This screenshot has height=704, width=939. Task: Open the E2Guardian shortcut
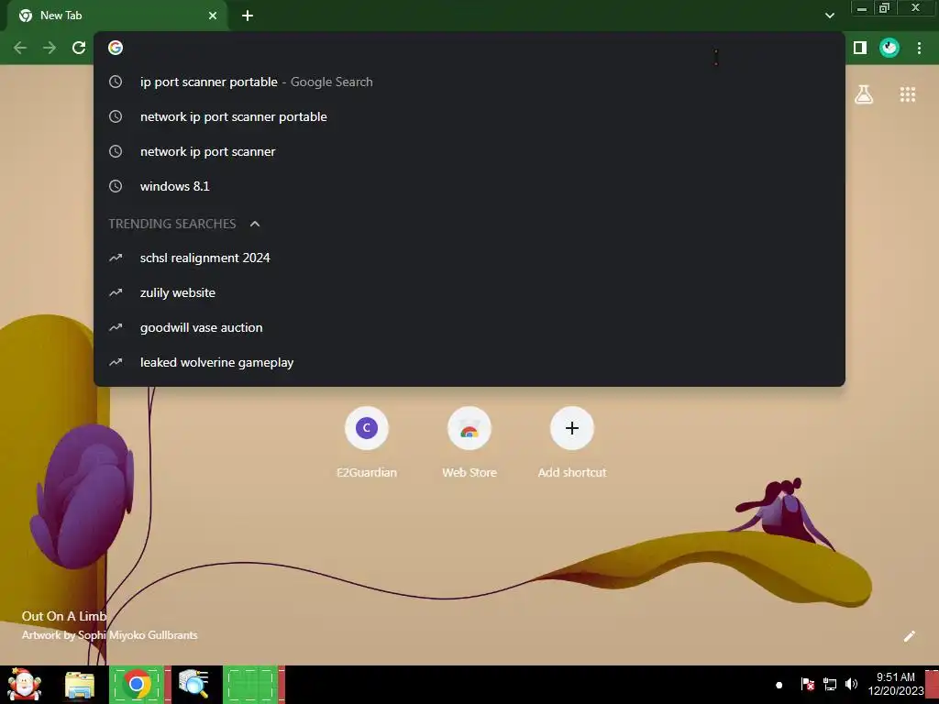(x=367, y=443)
